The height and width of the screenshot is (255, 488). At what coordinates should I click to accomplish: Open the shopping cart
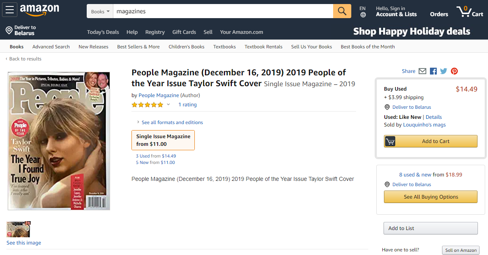(x=470, y=11)
